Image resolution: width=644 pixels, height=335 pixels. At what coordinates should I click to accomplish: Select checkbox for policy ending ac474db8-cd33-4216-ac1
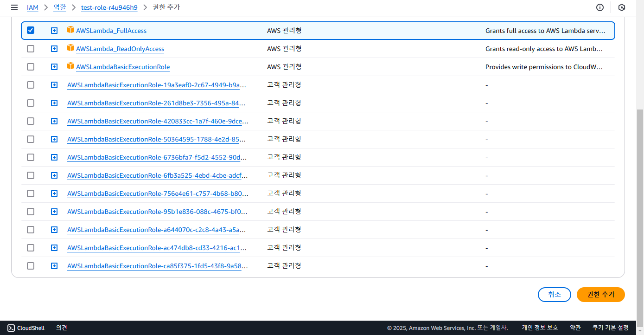(31, 248)
